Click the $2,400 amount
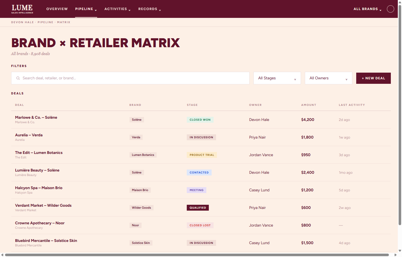 pos(308,173)
